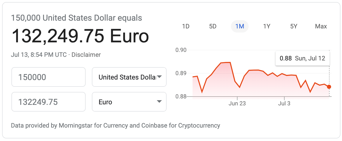Click the Jun 23 axis label

[x=237, y=104]
